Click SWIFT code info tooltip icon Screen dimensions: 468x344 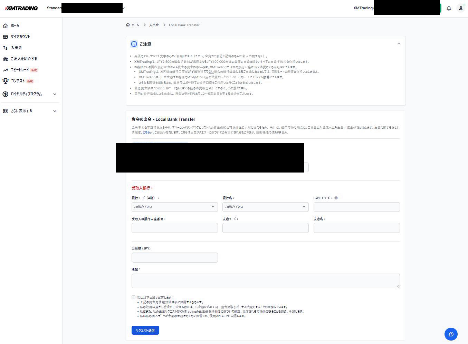[x=336, y=198]
